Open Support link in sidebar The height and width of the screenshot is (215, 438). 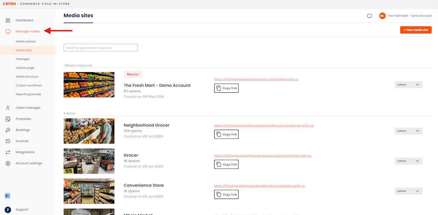[22, 210]
